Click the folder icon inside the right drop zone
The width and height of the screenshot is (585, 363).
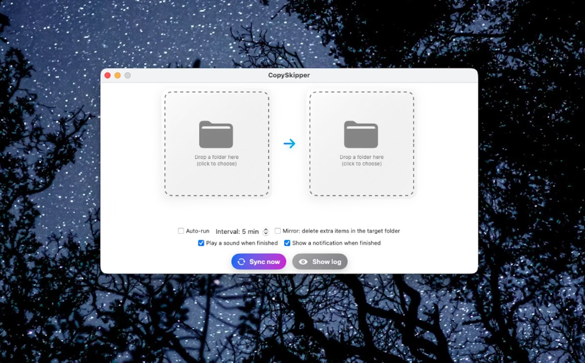[x=361, y=134]
